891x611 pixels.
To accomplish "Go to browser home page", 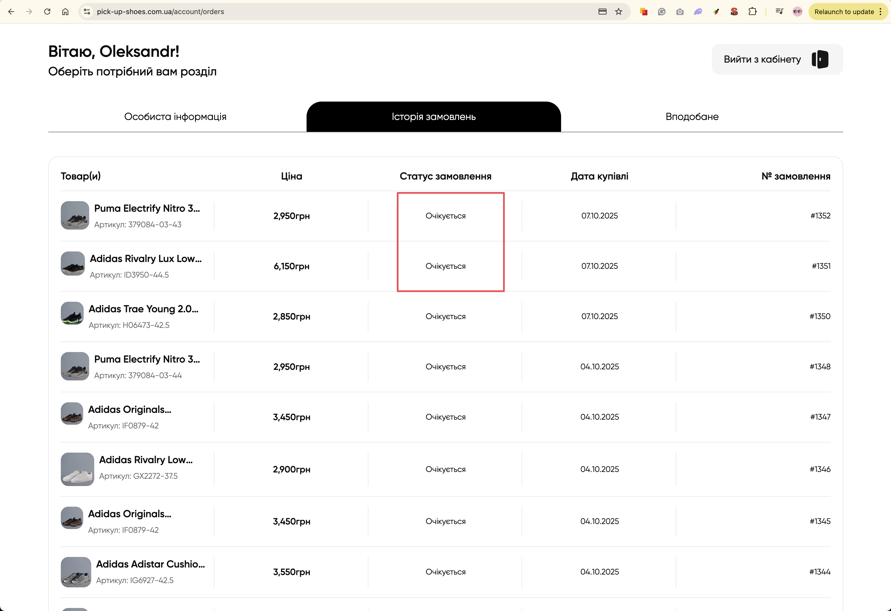I will tap(65, 12).
